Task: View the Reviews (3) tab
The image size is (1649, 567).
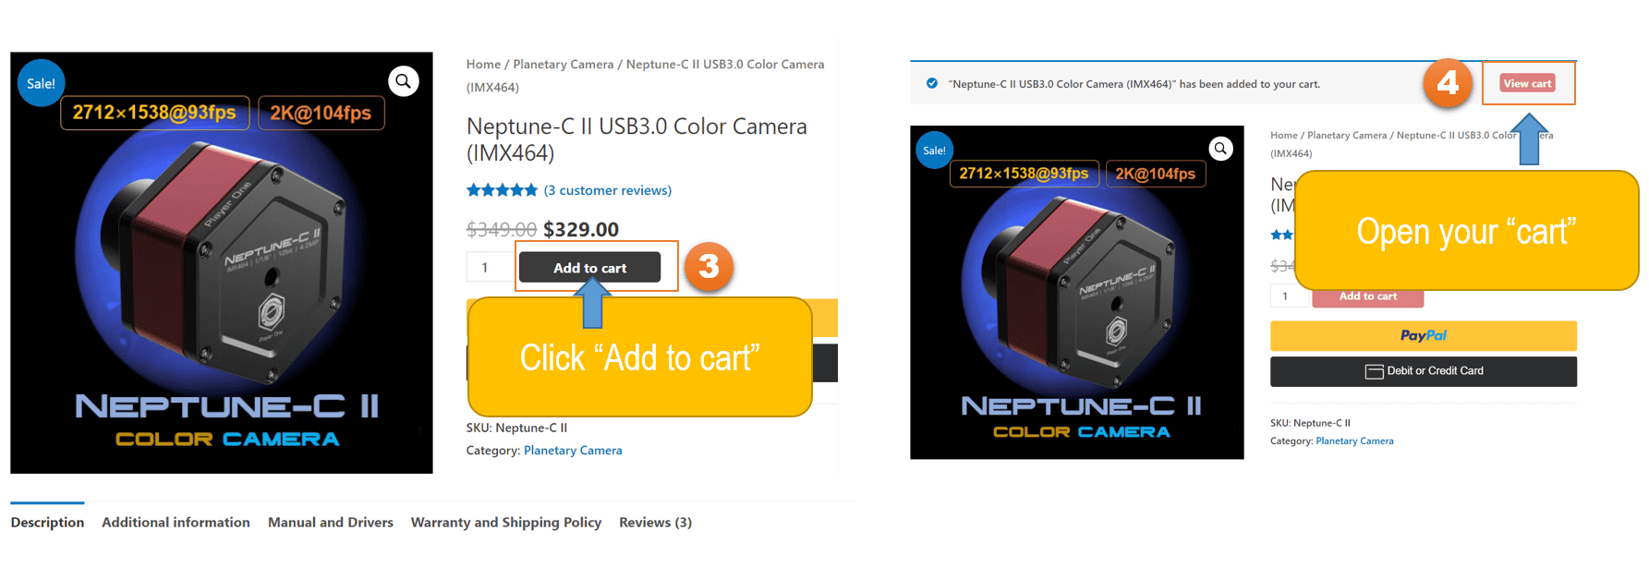Action: coord(655,522)
